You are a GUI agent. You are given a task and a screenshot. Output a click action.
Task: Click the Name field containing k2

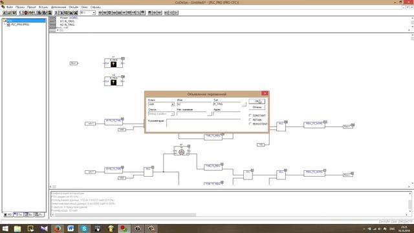[194, 104]
